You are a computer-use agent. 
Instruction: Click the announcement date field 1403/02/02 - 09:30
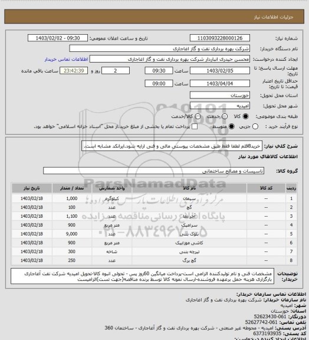pos(58,38)
